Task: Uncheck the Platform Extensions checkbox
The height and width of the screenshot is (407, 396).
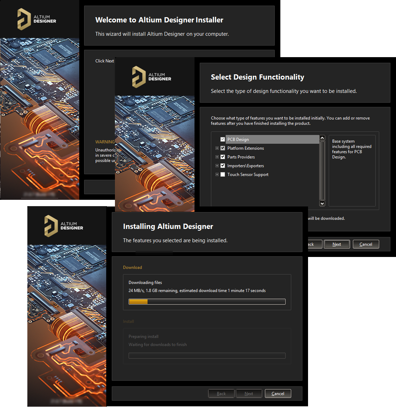Action: [223, 148]
